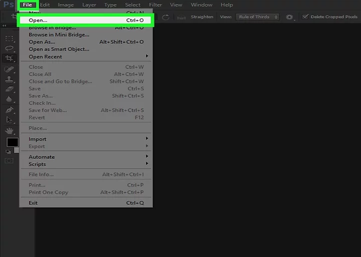The height and width of the screenshot is (257, 361).
Task: Click File Info... menu entry
Action: pyautogui.click(x=86, y=175)
